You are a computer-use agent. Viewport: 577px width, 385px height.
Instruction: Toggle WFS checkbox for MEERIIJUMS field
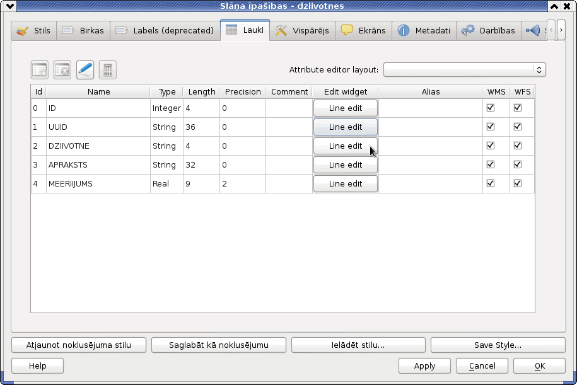coord(518,183)
